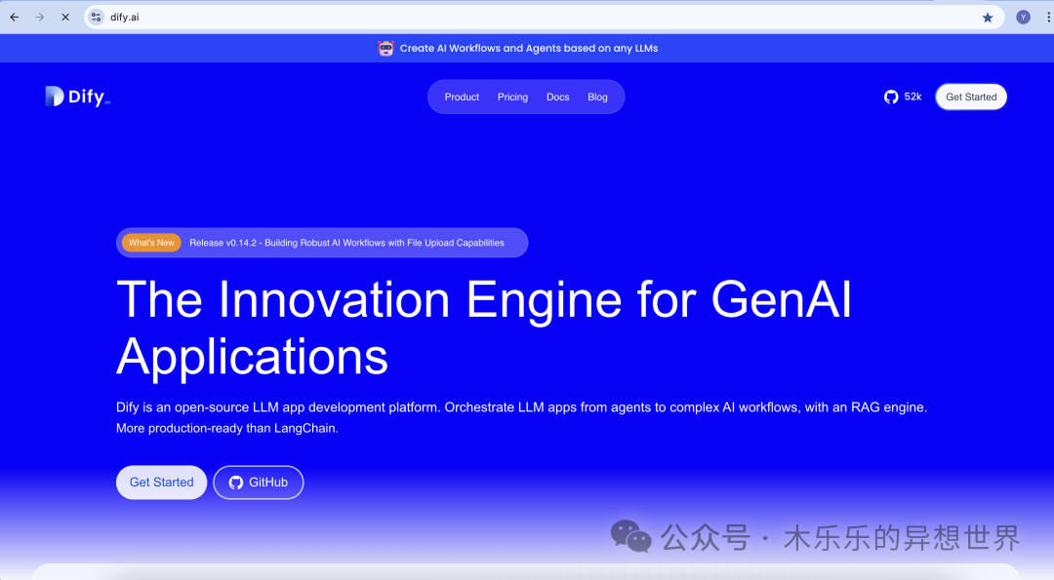1054x580 pixels.
Task: Click the 52k star count
Action: tap(912, 97)
